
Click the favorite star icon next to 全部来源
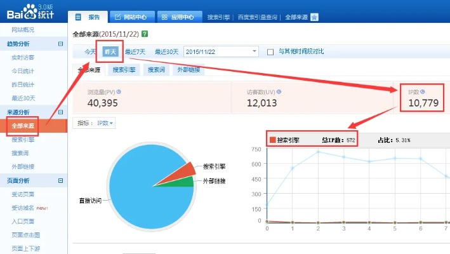[315, 17]
